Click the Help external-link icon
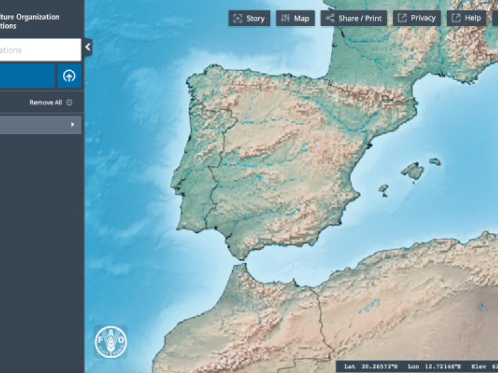 pyautogui.click(x=456, y=18)
